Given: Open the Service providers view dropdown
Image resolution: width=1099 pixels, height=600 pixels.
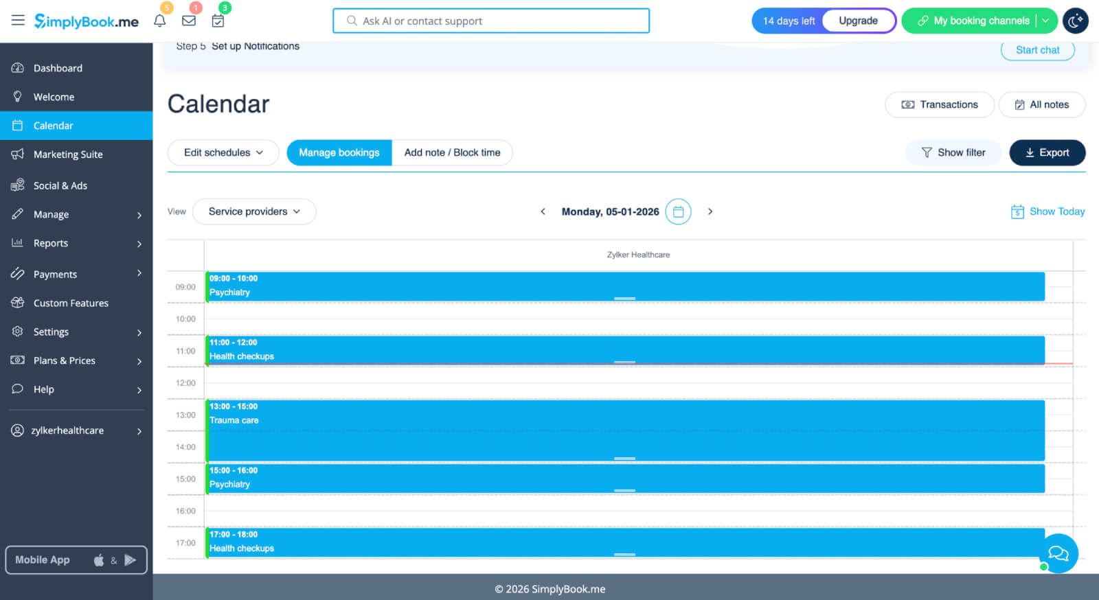Looking at the screenshot, I should 254,211.
